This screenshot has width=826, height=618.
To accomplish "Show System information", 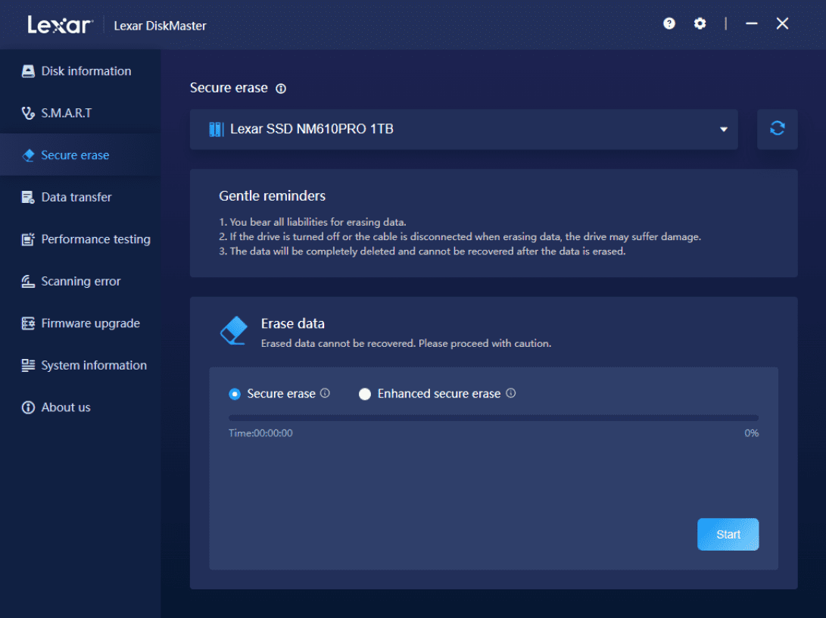I will (80, 365).
